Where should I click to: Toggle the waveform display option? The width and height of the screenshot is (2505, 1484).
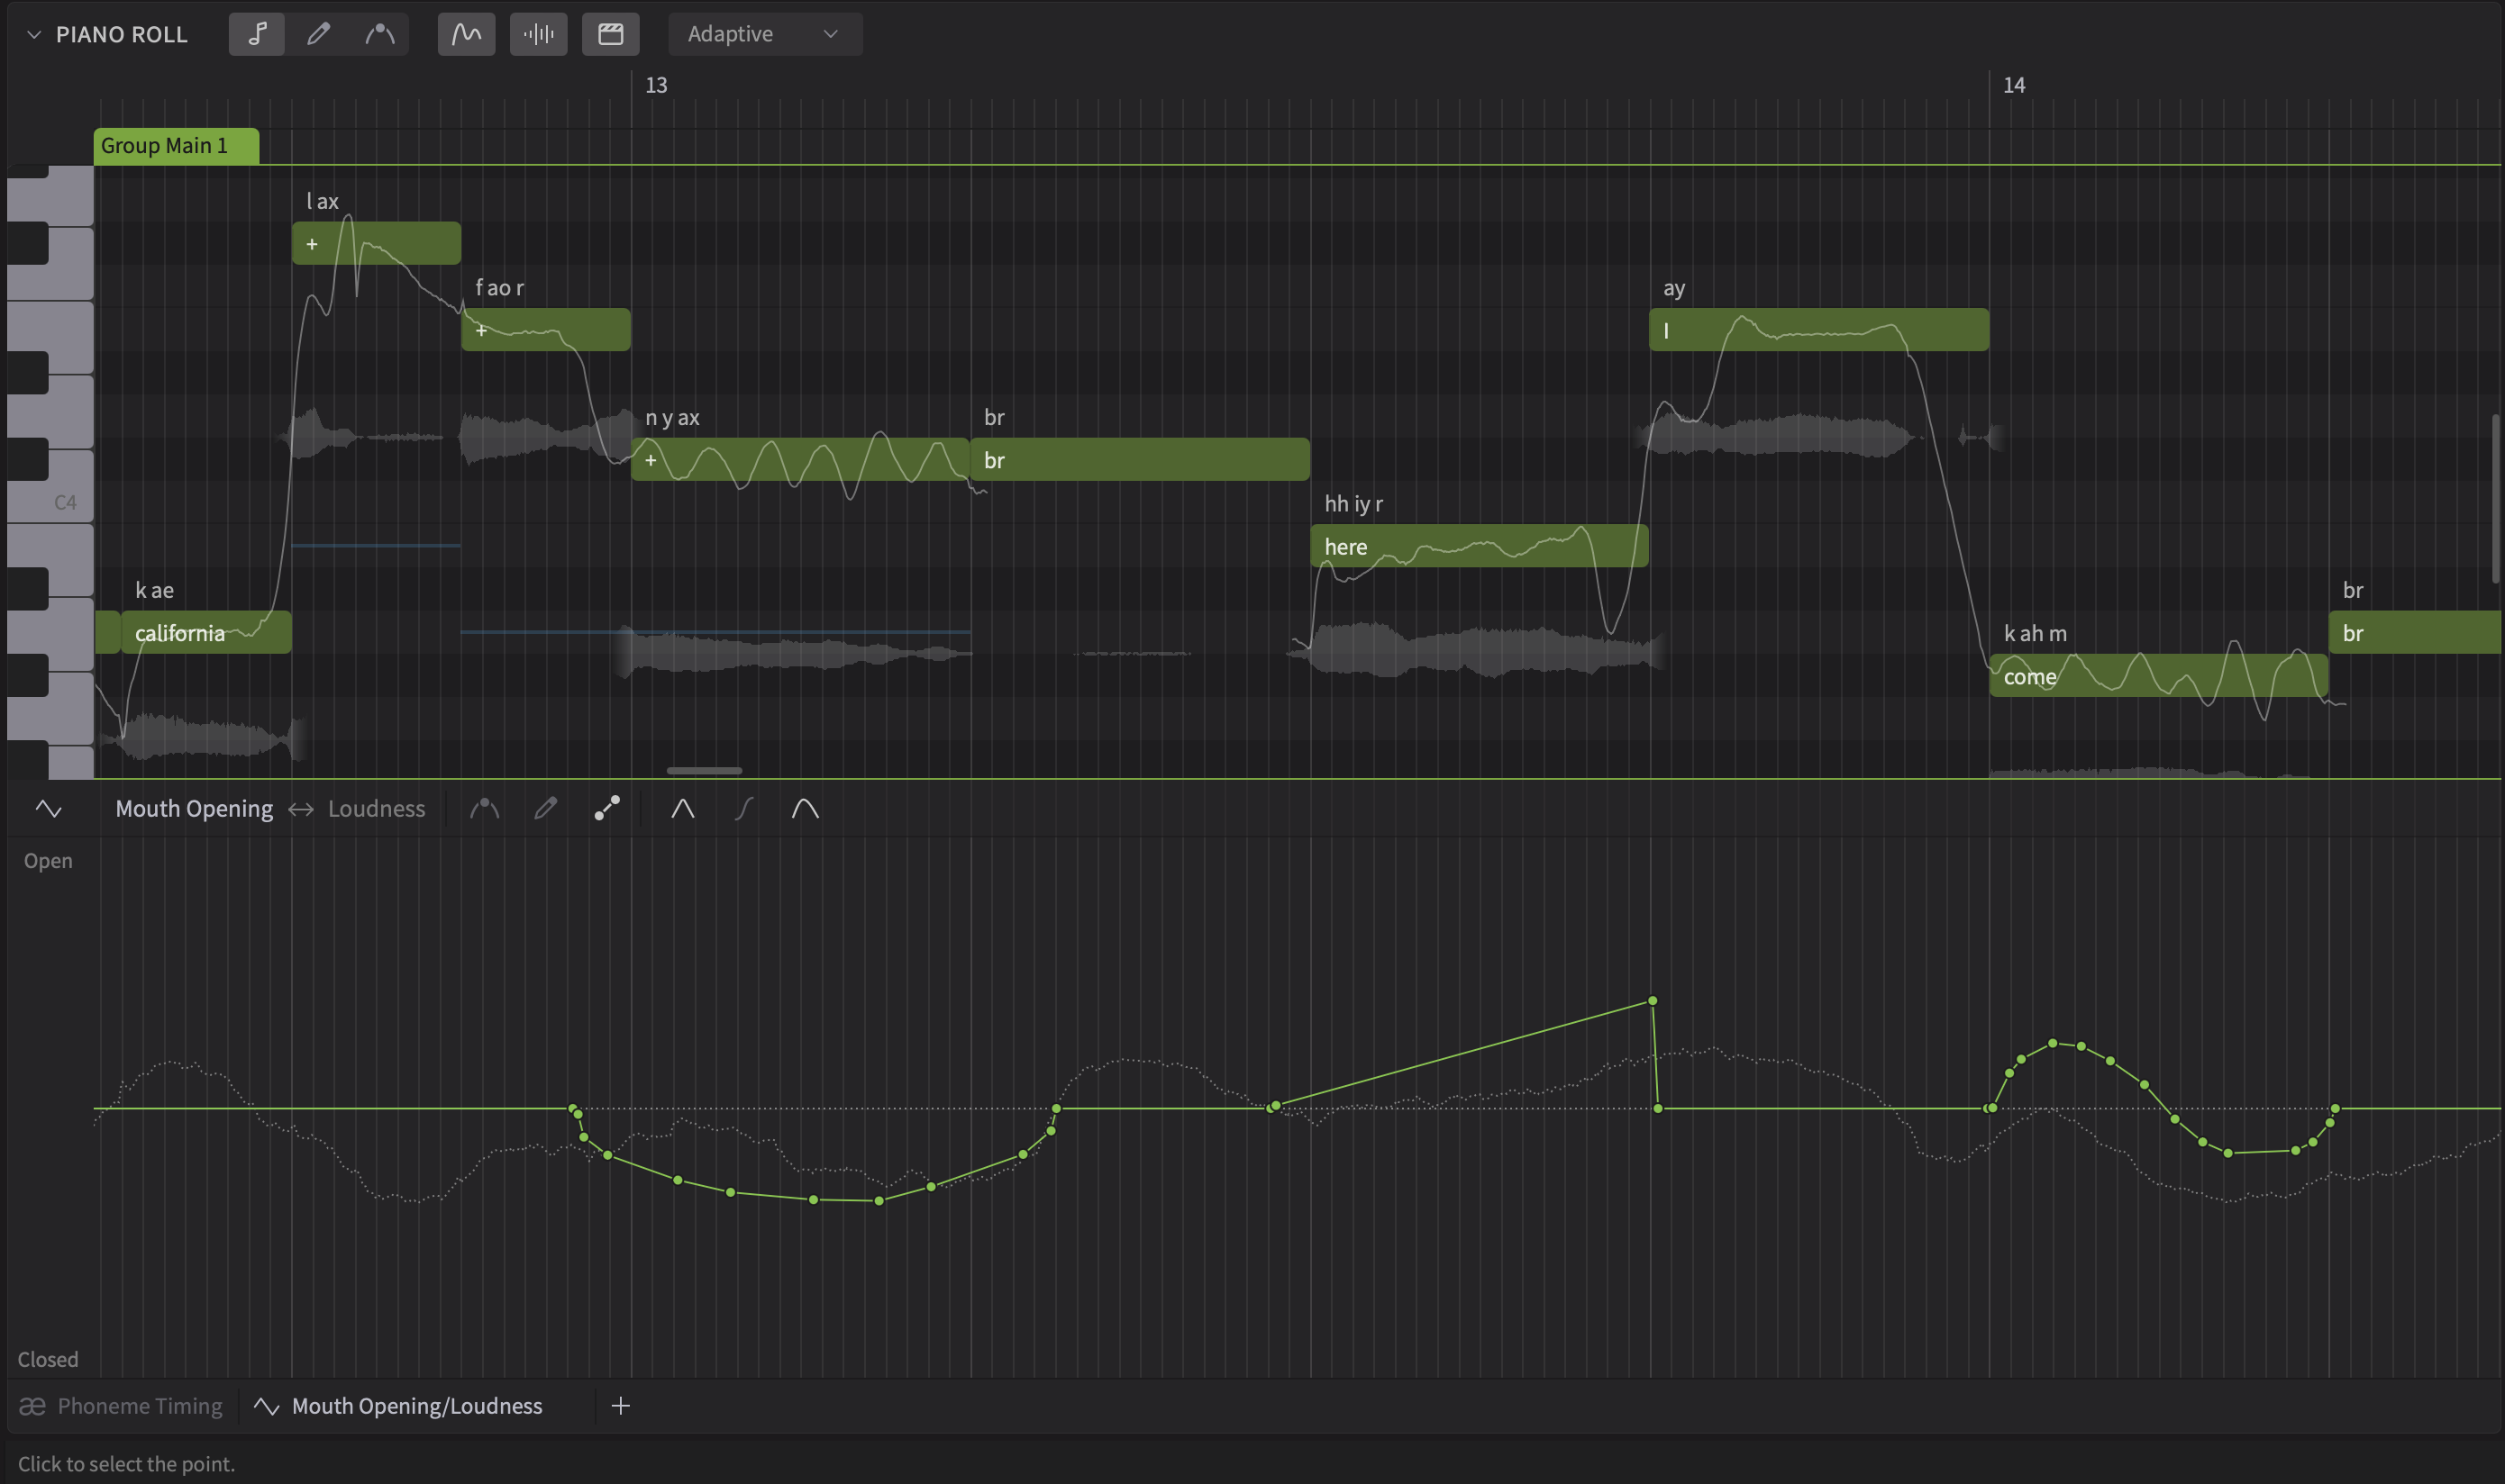tap(538, 33)
